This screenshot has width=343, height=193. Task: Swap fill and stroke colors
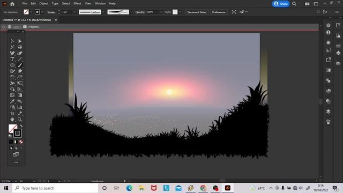pyautogui.click(x=21, y=126)
